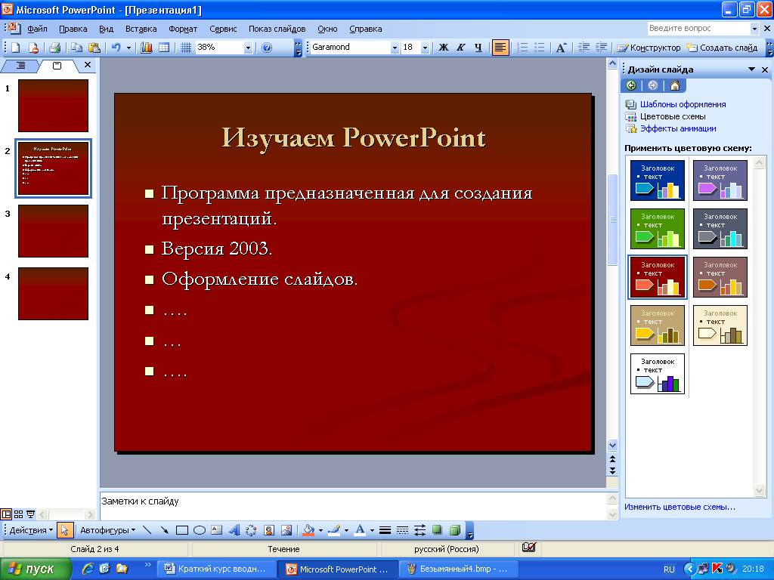Insert WordArt from drawing toolbar
This screenshot has height=580, width=774.
[x=234, y=530]
